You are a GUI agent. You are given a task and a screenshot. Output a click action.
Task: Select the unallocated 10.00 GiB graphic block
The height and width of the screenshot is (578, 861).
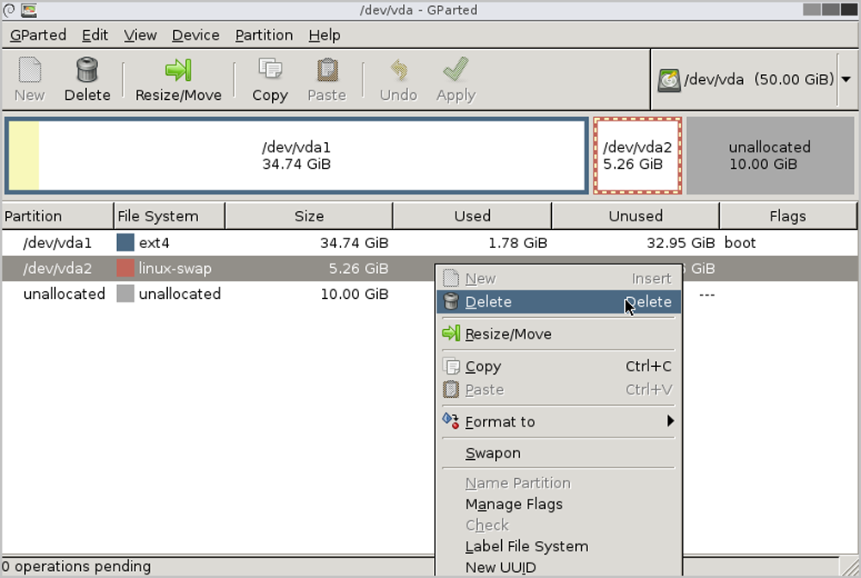[x=769, y=156]
